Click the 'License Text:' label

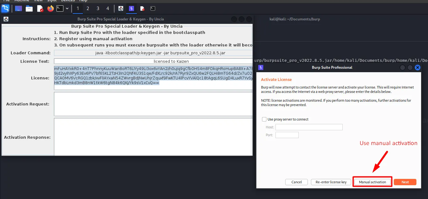(x=35, y=61)
